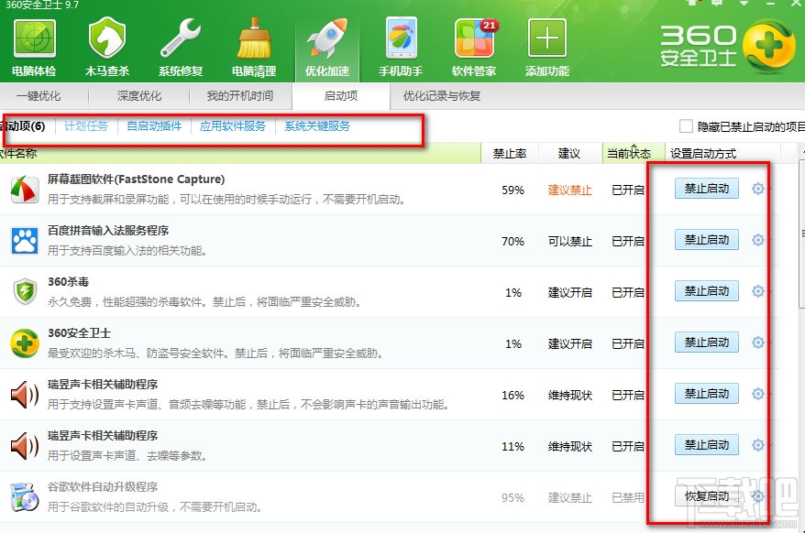Click 360安全卫士 row icon
This screenshot has height=533, width=805.
click(x=25, y=343)
